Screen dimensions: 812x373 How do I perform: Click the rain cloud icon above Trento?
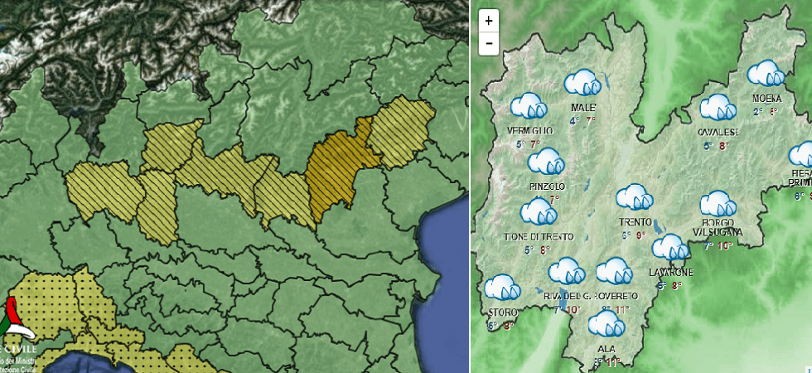(x=636, y=197)
